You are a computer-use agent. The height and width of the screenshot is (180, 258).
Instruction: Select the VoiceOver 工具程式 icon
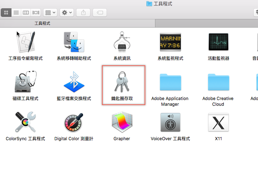pos(170,122)
